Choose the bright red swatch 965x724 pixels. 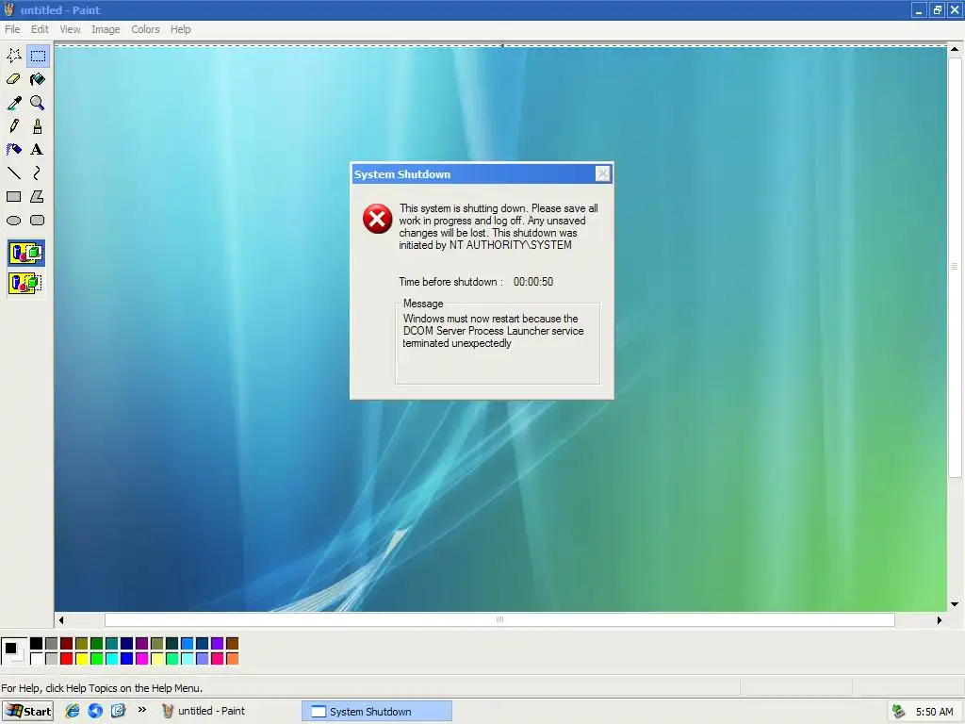[x=67, y=659]
